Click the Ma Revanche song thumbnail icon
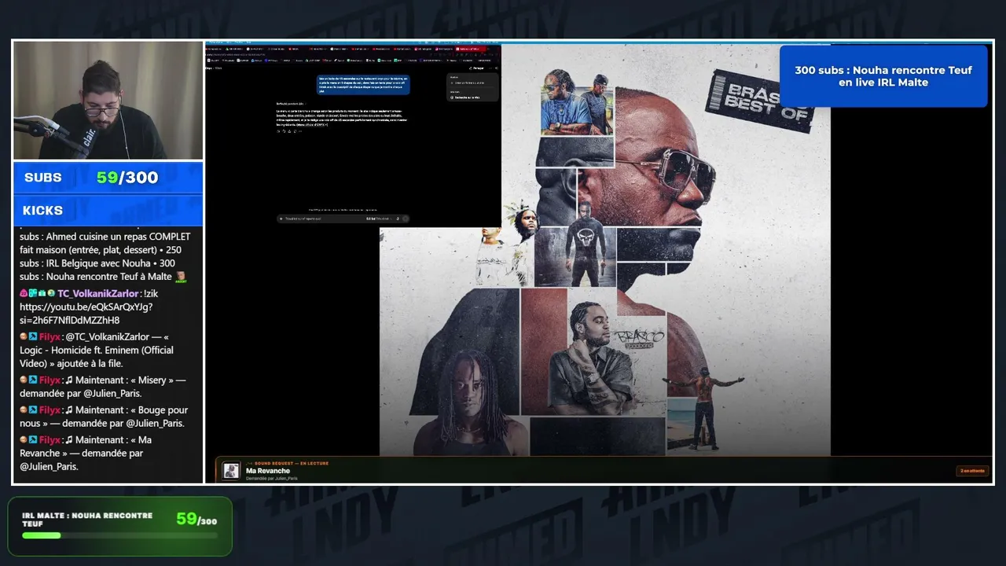Image resolution: width=1006 pixels, height=566 pixels. click(231, 470)
